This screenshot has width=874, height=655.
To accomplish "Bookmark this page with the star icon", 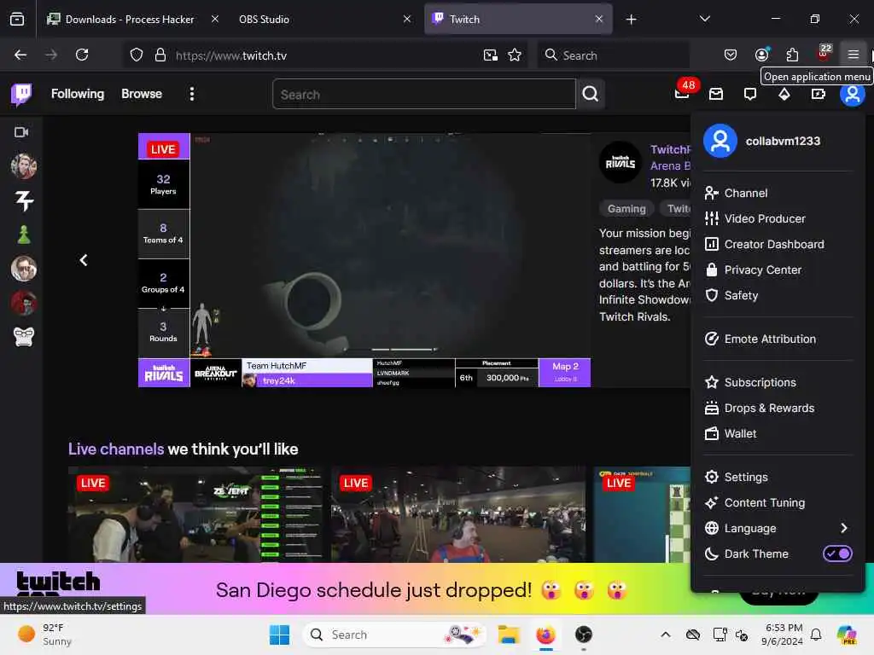I will [515, 55].
